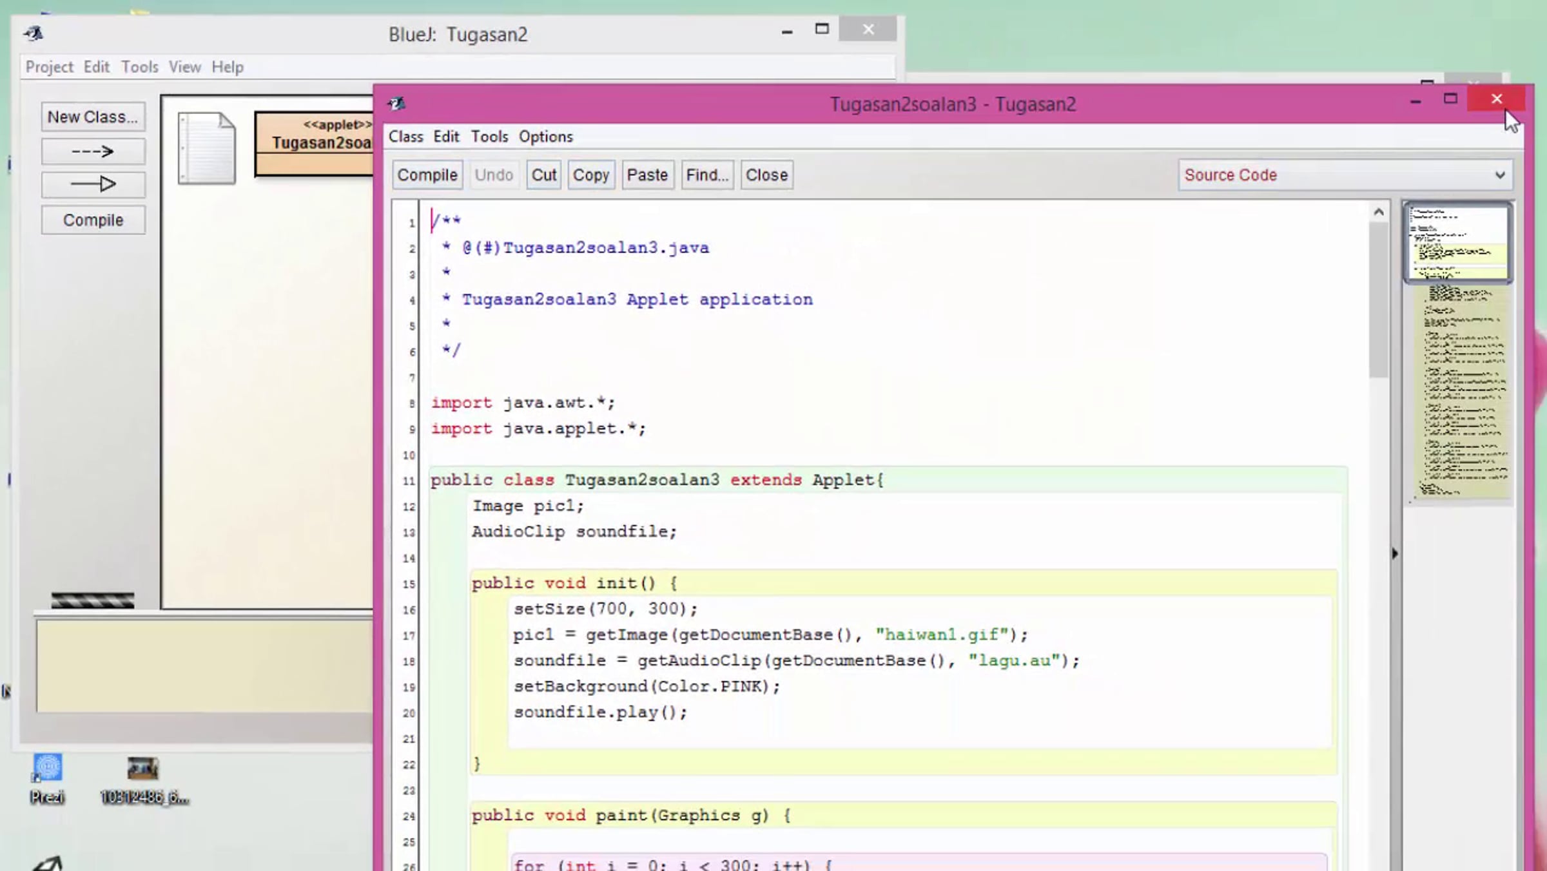Image resolution: width=1547 pixels, height=871 pixels.
Task: Open the Source Code view dropdown
Action: point(1345,175)
